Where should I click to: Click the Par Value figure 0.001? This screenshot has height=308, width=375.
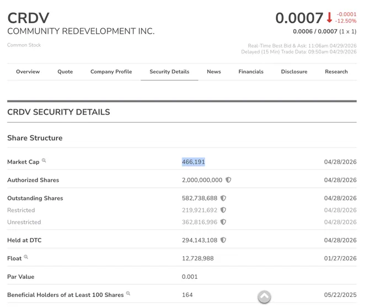click(x=190, y=277)
